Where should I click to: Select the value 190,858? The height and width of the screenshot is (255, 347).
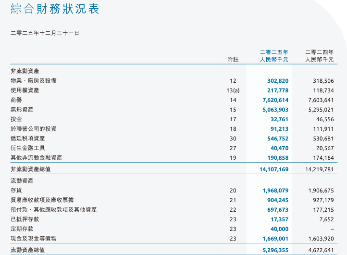[x=278, y=158]
